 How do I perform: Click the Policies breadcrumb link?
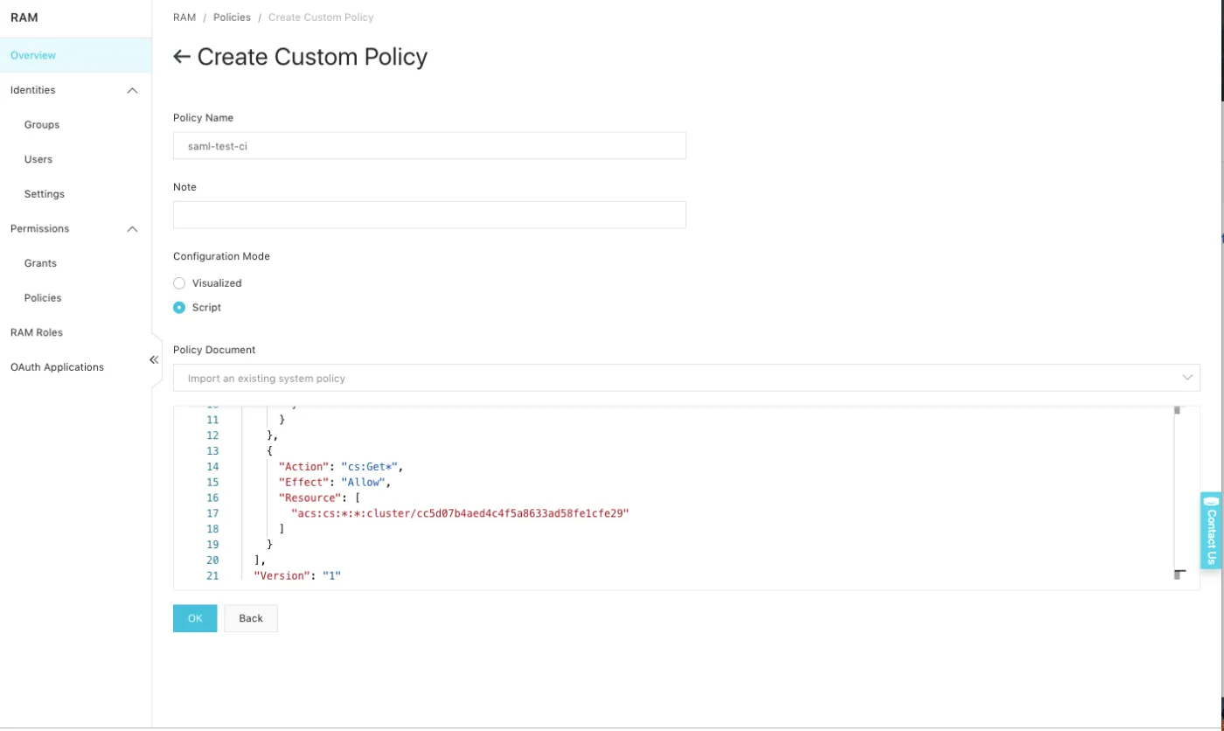coord(232,17)
